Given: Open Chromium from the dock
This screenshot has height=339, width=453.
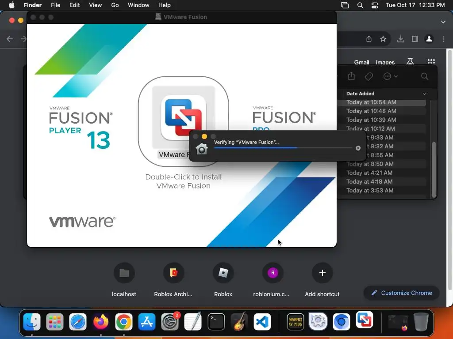Looking at the screenshot, I should coord(341,321).
